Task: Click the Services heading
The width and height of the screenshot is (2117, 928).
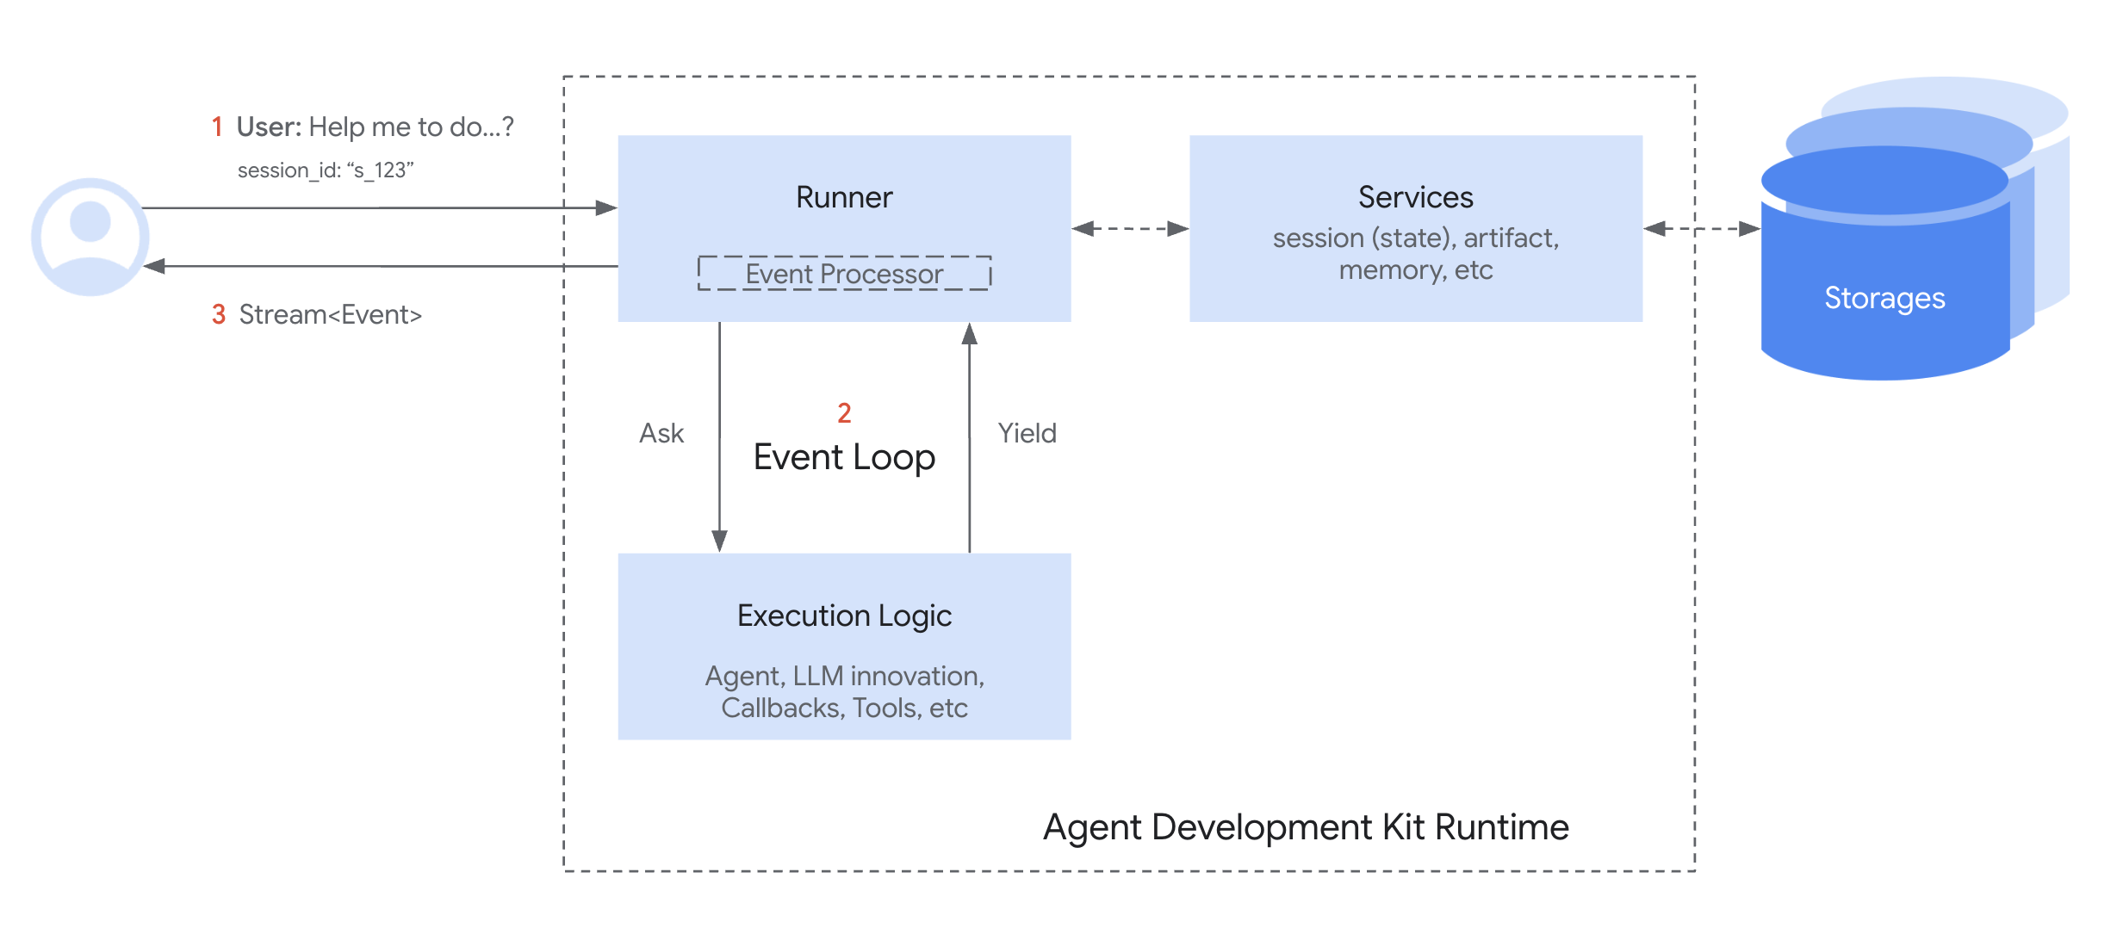Action: (1415, 198)
